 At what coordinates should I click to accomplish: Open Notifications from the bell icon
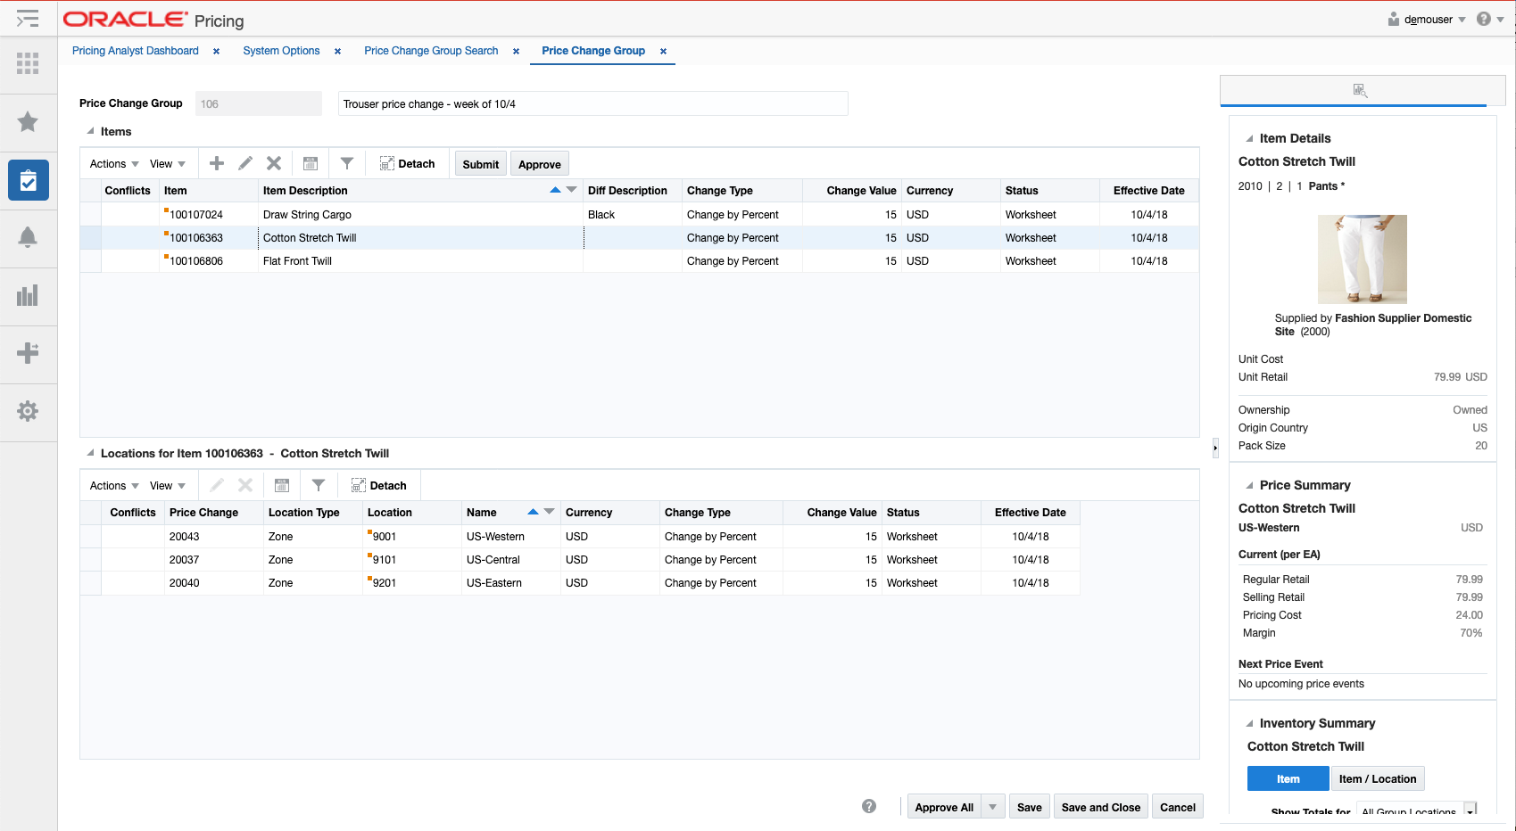[28, 238]
